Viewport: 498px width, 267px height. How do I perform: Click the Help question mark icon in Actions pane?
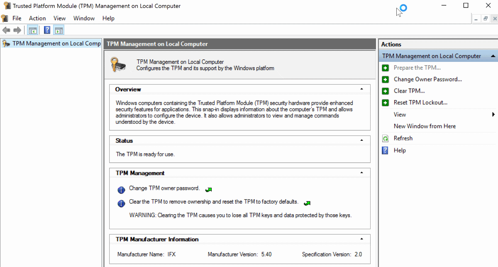point(386,150)
